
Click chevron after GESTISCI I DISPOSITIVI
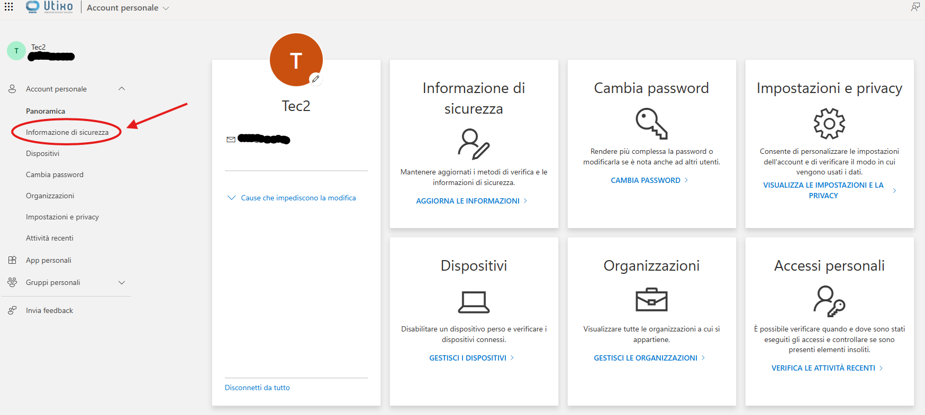coord(512,358)
